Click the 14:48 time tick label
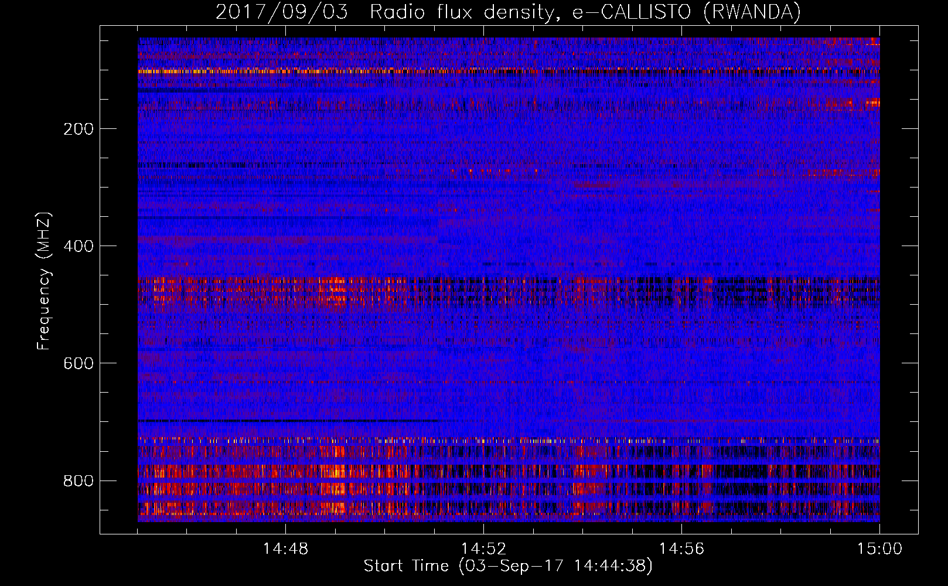948x586 pixels. pyautogui.click(x=285, y=549)
